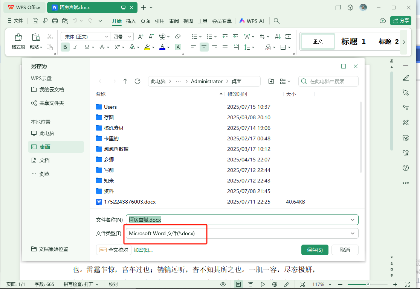Click the 保存(S) button
The height and width of the screenshot is (289, 420).
coord(315,249)
